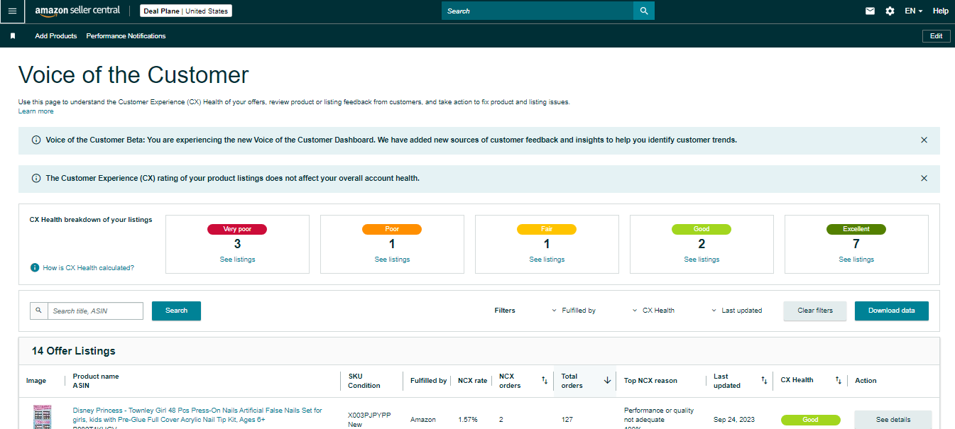Click the 1.57% NCX rate value
Image resolution: width=955 pixels, height=429 pixels.
point(468,420)
